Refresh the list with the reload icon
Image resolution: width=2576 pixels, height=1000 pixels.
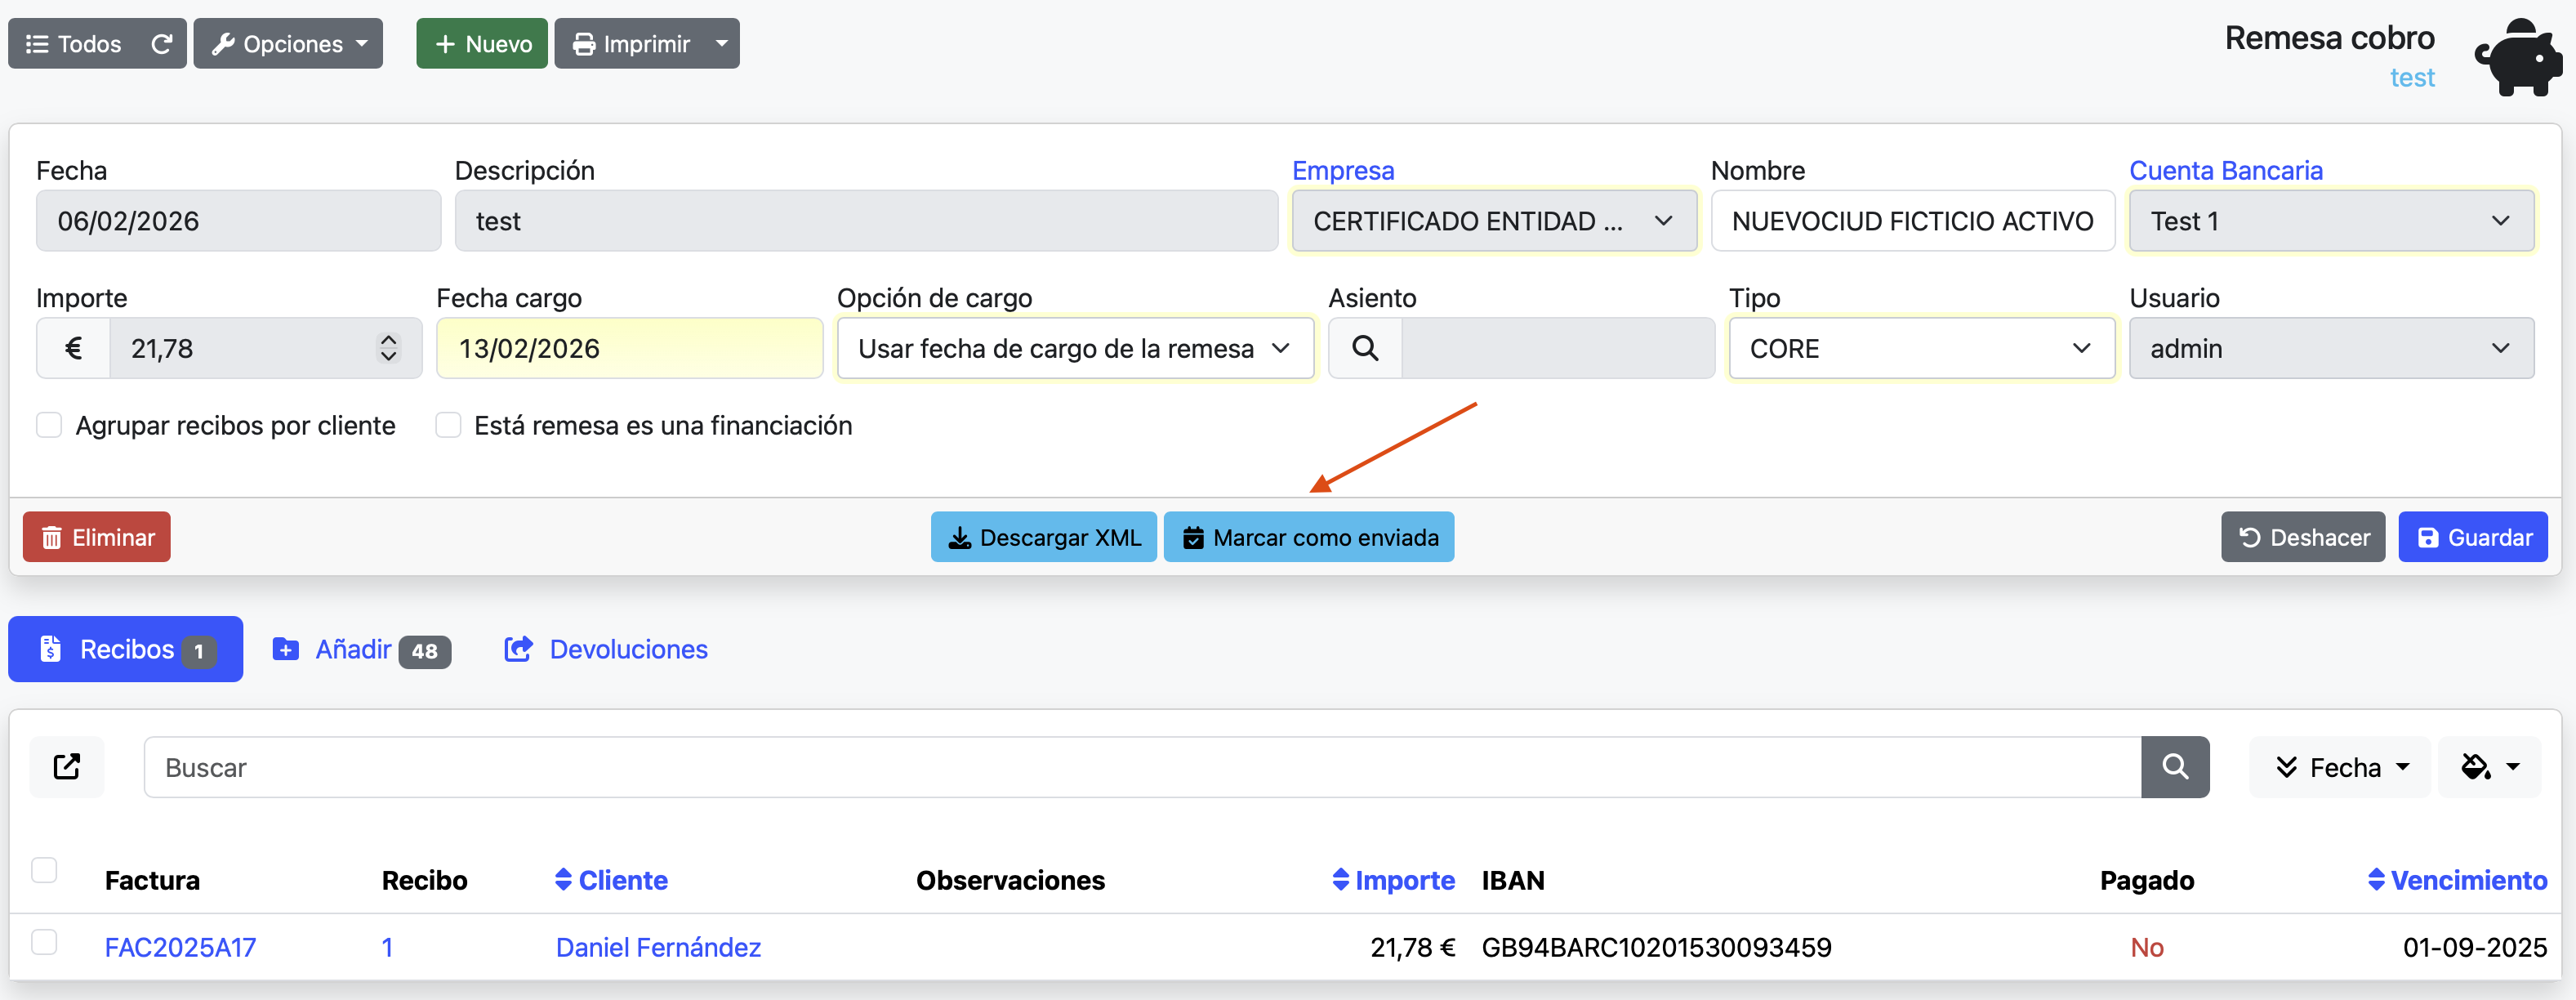[x=162, y=43]
